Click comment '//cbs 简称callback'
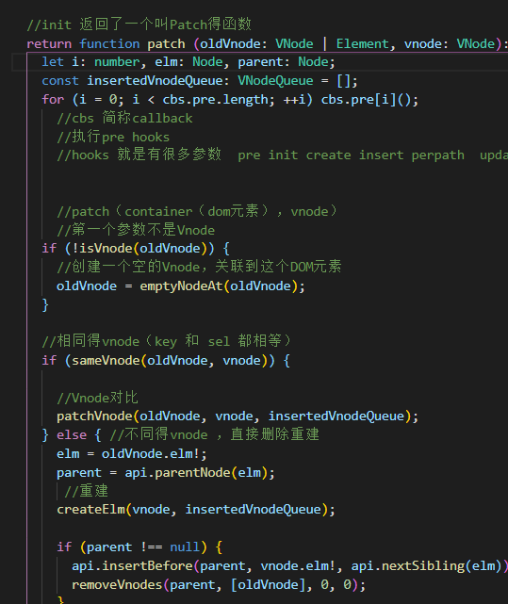 click(124, 119)
